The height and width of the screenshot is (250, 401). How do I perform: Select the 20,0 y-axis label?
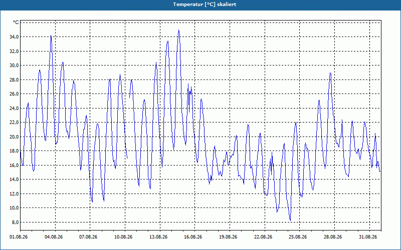pyautogui.click(x=14, y=136)
